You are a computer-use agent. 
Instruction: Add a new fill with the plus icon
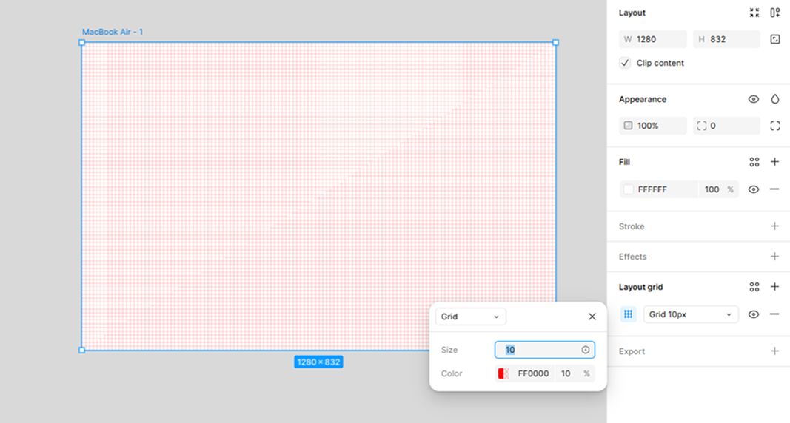pyautogui.click(x=774, y=162)
